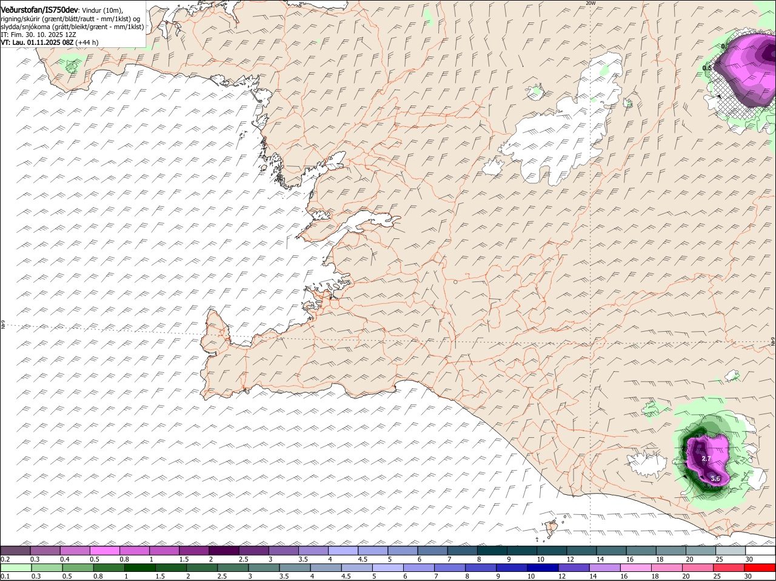Click the '4.5' label under the upper scale
The width and height of the screenshot is (776, 581).
[x=363, y=559]
